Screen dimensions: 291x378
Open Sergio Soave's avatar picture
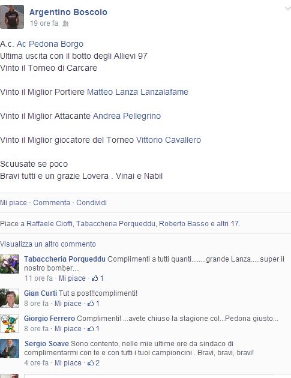click(x=10, y=349)
